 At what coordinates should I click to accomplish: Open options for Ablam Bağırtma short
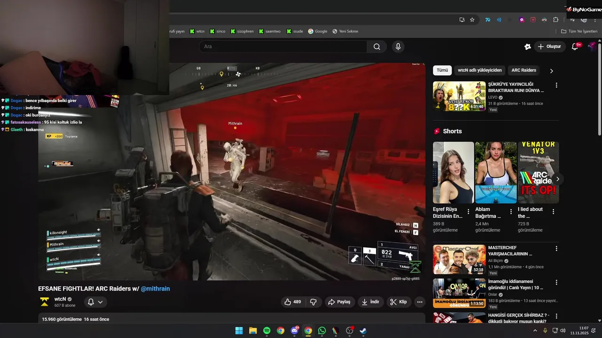tap(511, 212)
